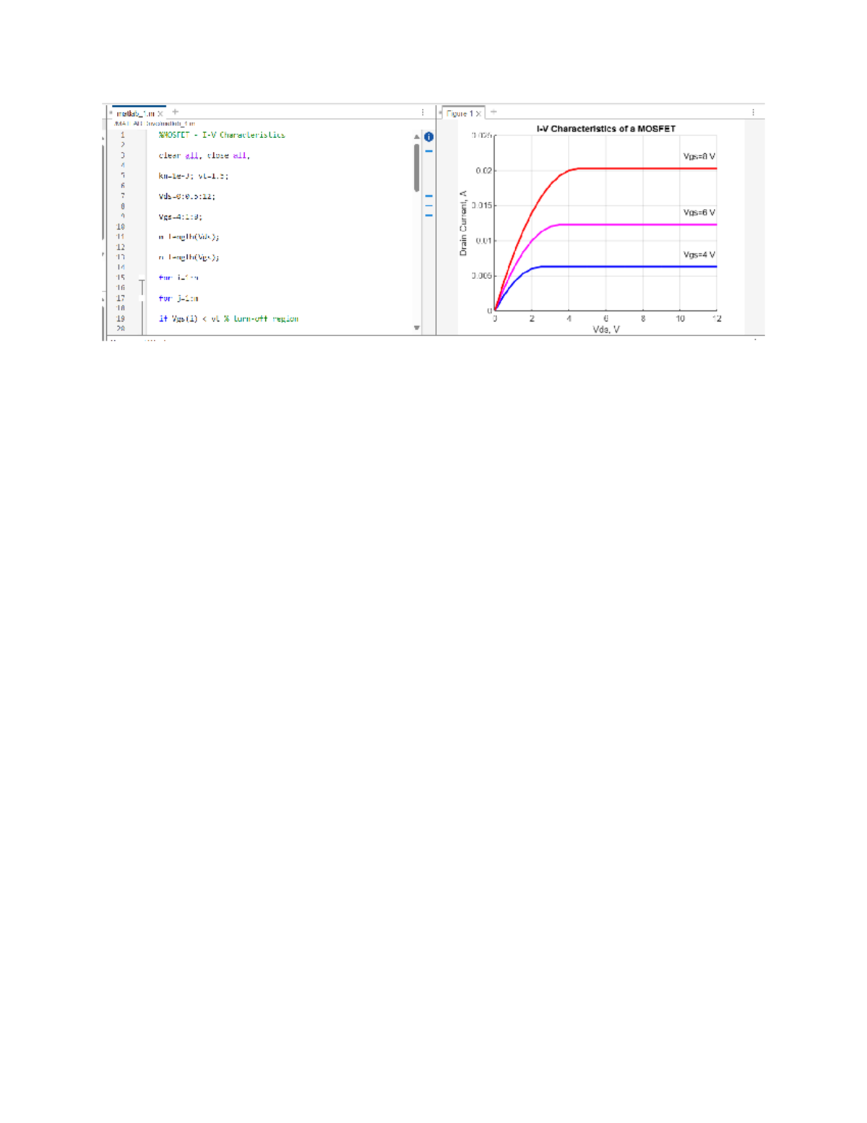
Task: Collapse the for-loop fold marker at line 15
Action: 142,279
